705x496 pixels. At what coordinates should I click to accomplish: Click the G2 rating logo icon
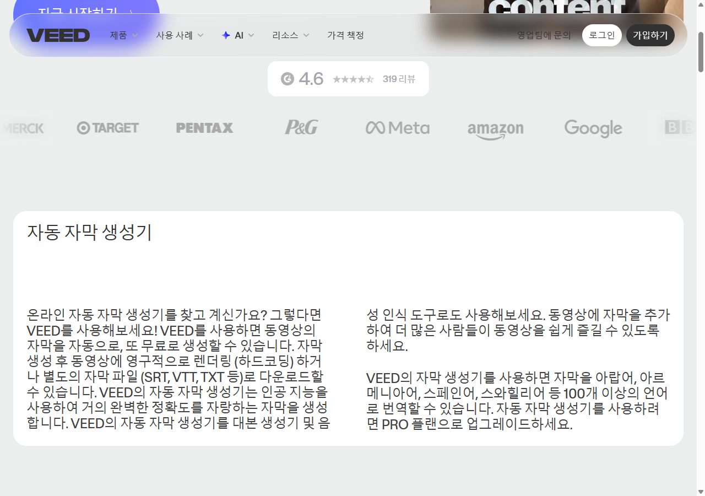tap(289, 78)
